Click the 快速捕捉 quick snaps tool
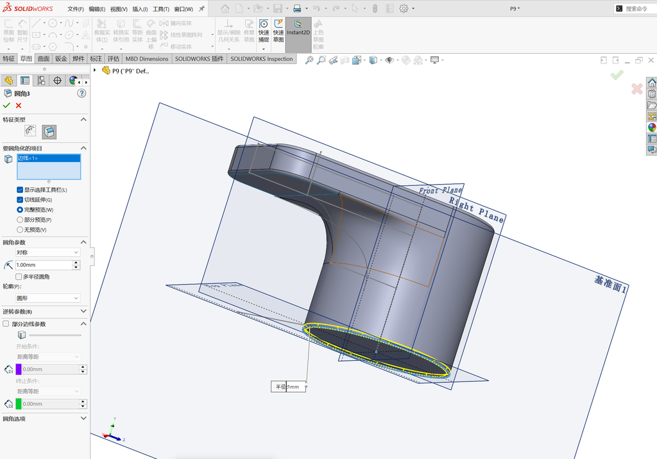The image size is (657, 459). (x=264, y=31)
